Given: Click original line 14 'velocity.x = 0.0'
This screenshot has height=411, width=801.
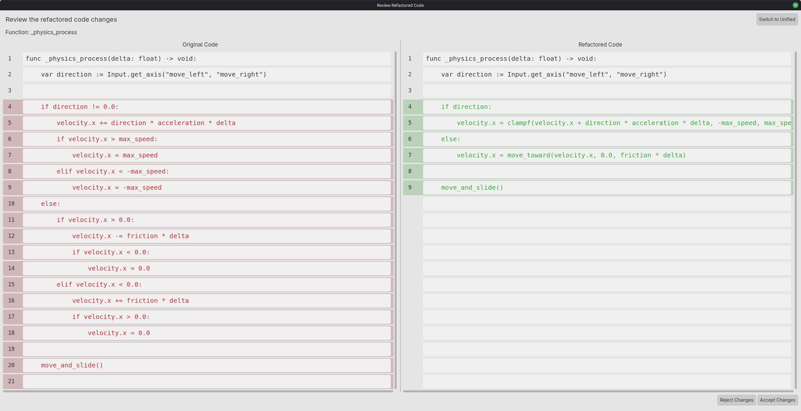Looking at the screenshot, I should (207, 269).
